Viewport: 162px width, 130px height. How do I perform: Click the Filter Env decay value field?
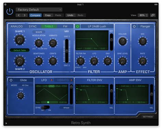(101, 86)
